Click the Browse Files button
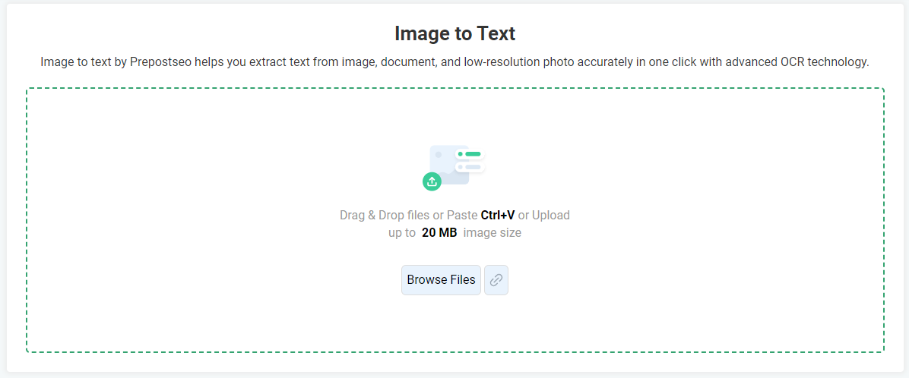The width and height of the screenshot is (909, 378). pyautogui.click(x=441, y=280)
